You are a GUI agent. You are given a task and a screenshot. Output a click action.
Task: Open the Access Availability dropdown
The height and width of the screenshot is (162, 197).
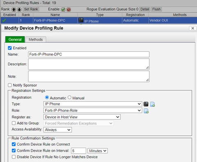coord(57,130)
